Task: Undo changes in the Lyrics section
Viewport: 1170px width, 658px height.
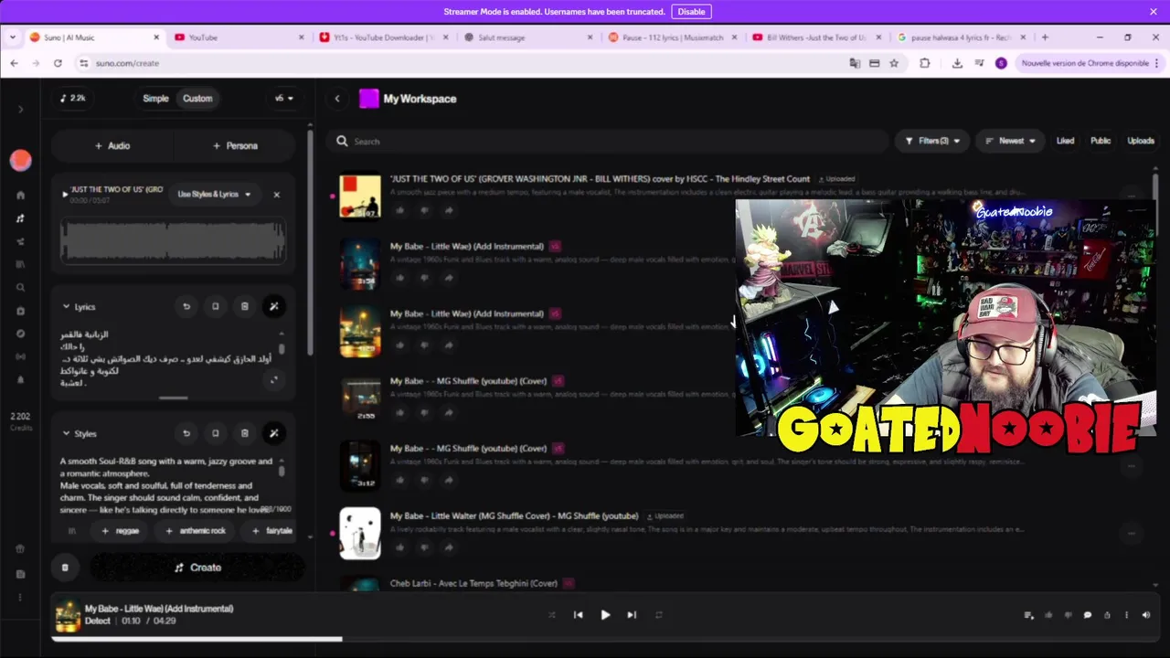Action: click(x=186, y=307)
